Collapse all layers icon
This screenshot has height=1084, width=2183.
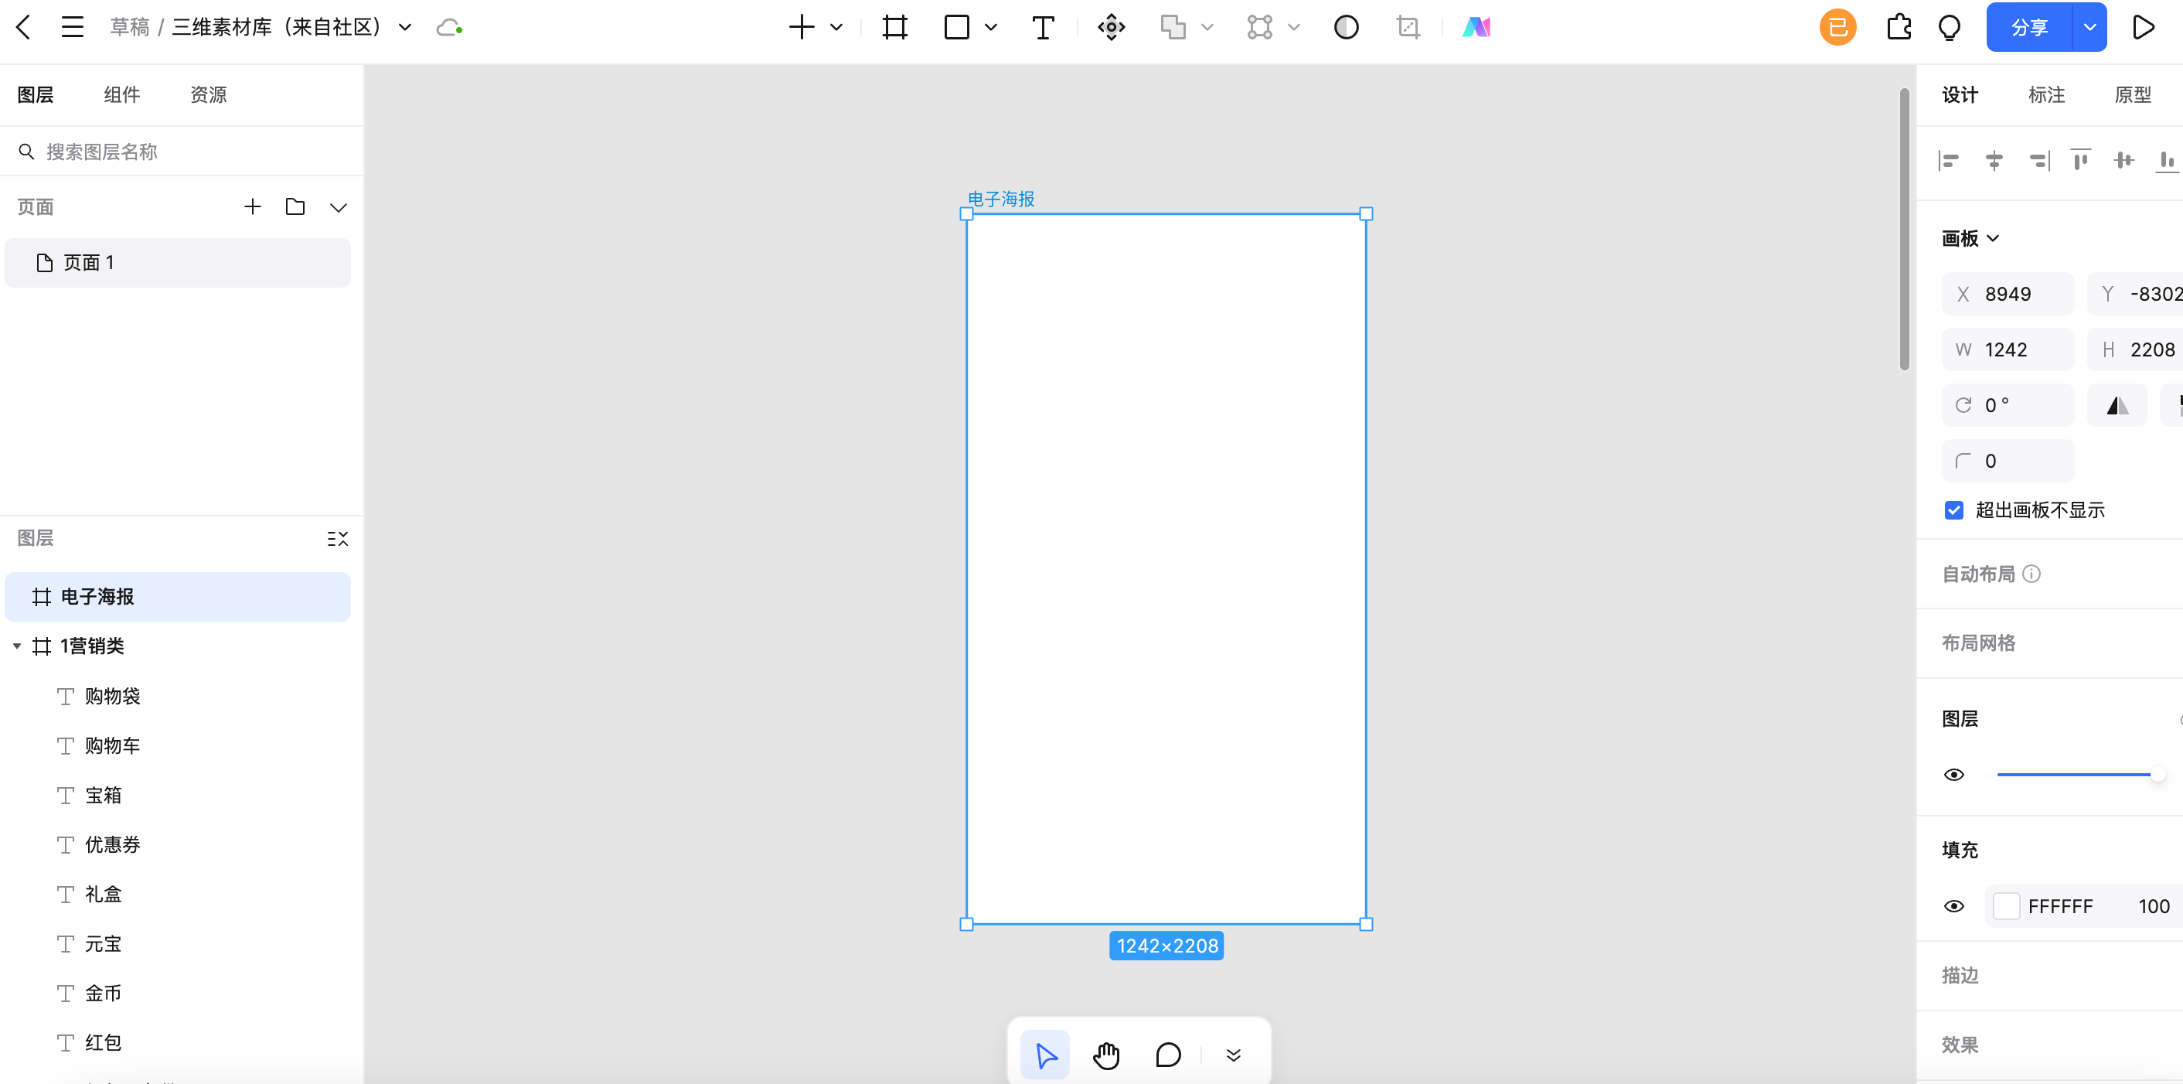(x=337, y=539)
